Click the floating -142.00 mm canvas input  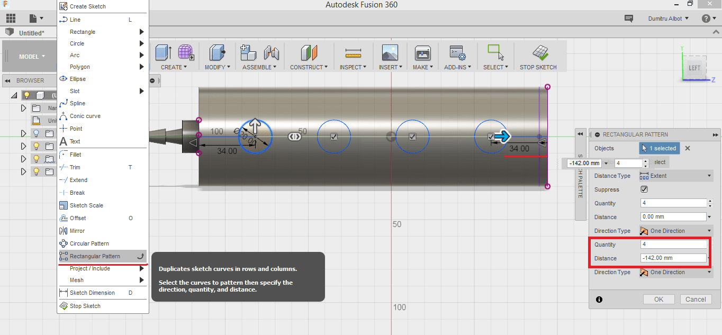tap(584, 163)
